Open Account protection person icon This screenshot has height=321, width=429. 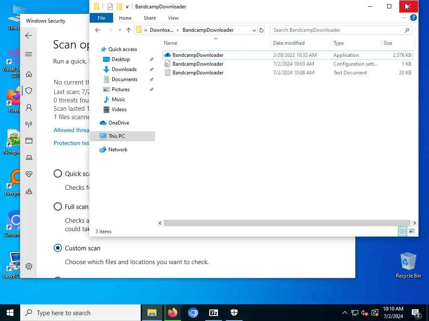[29, 107]
